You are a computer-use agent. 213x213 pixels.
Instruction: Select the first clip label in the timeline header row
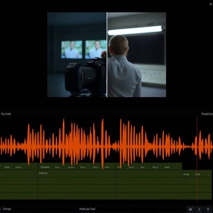click(x=7, y=167)
